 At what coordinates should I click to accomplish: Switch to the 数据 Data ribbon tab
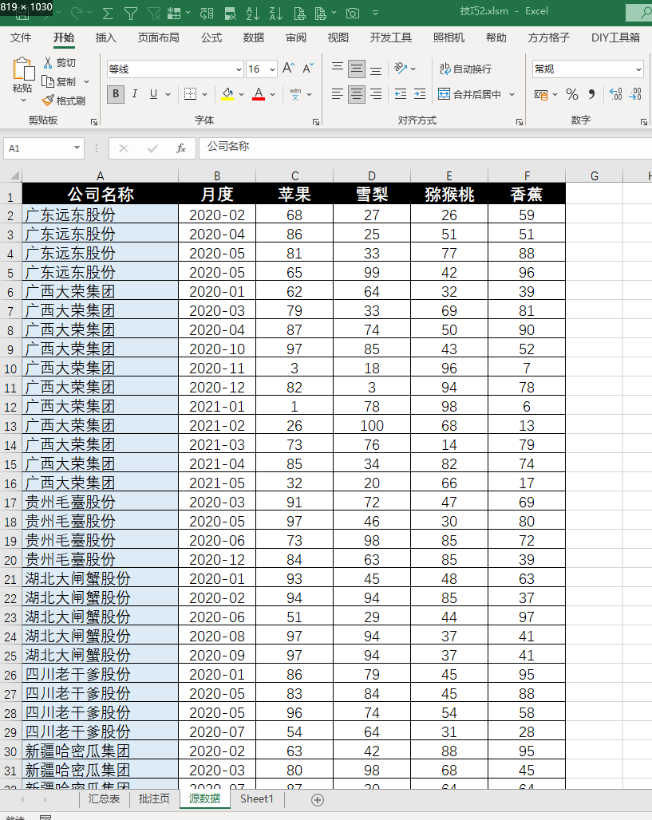pos(254,37)
